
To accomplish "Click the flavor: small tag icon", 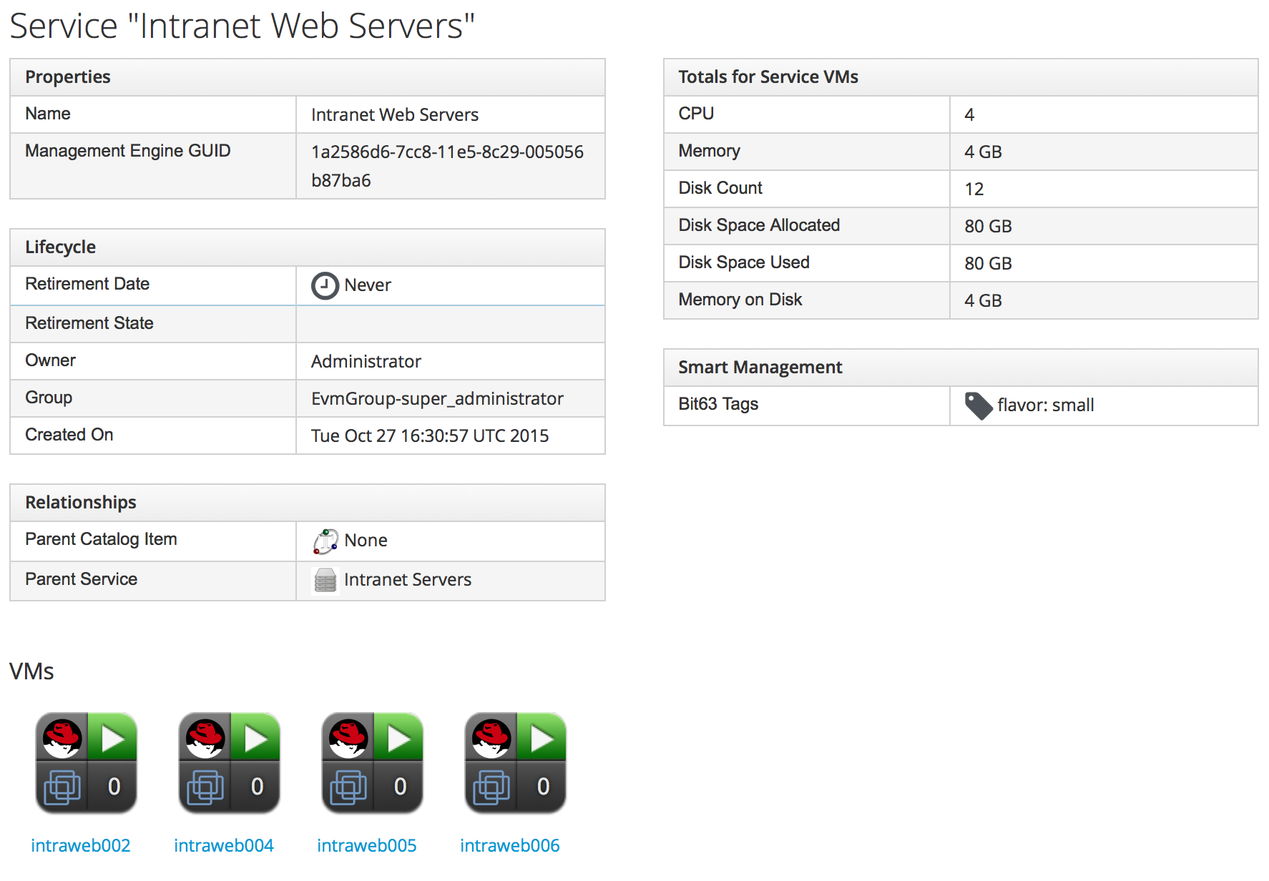I will coord(978,405).
